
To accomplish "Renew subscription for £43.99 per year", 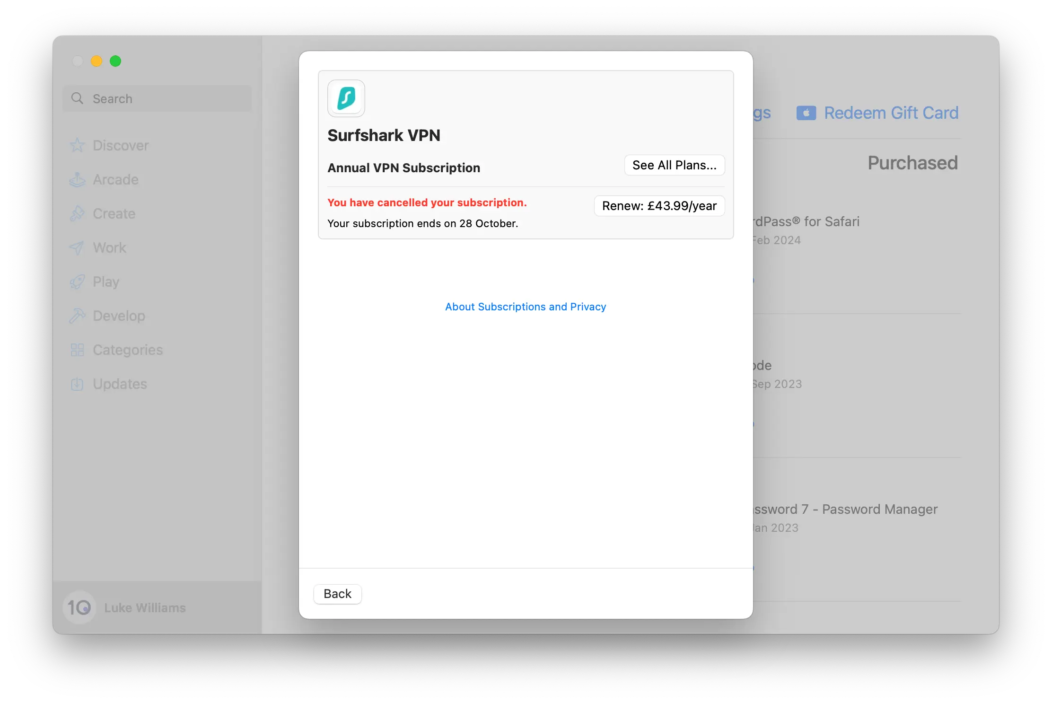I will tap(659, 206).
